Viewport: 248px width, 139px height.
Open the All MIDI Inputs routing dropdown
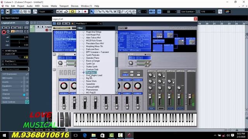coord(15,51)
